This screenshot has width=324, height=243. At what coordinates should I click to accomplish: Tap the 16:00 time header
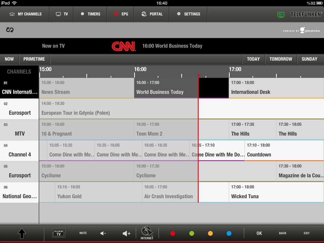(x=140, y=69)
